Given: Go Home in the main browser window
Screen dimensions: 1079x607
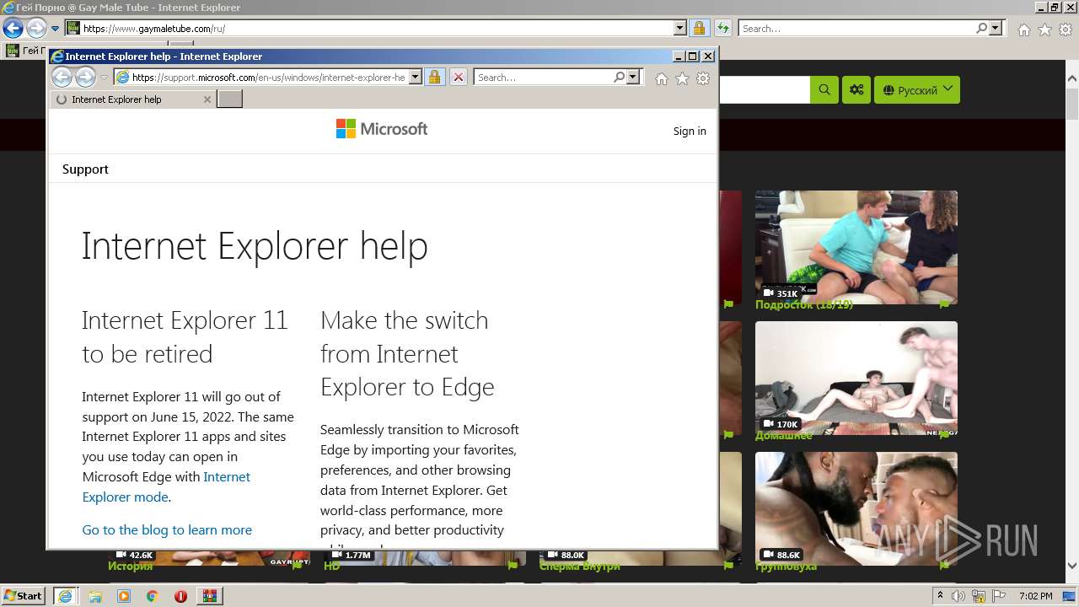Looking at the screenshot, I should point(1023,30).
